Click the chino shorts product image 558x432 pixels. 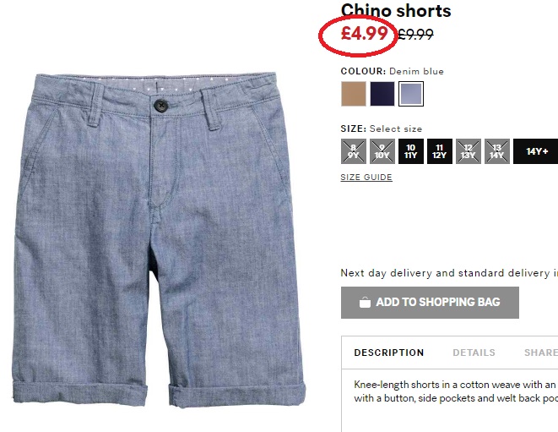pyautogui.click(x=159, y=239)
